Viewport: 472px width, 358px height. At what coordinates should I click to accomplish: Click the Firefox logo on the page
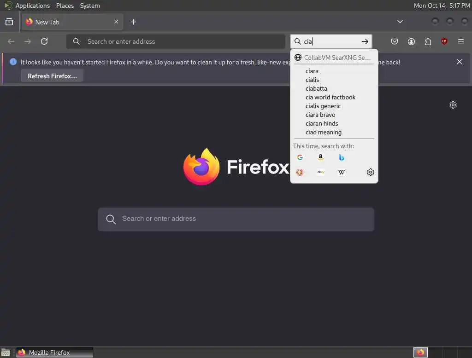click(x=201, y=167)
